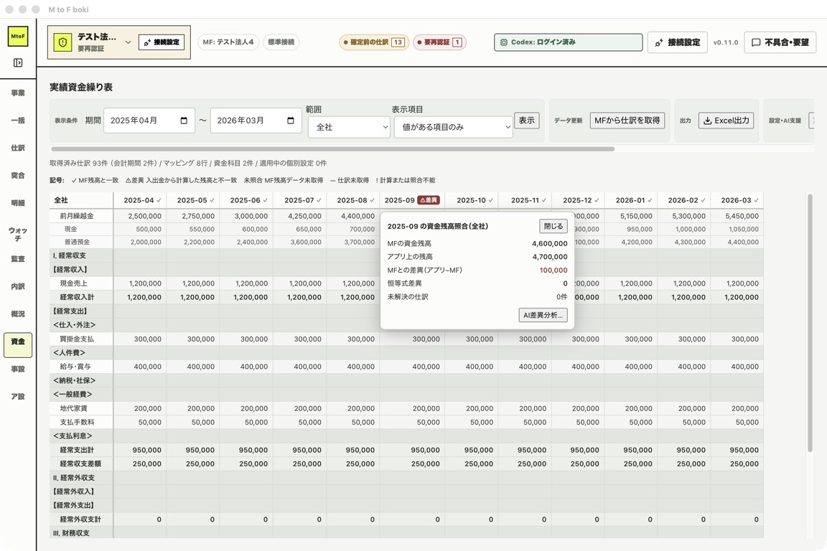Click the 経常外収支計 row label
Image resolution: width=827 pixels, height=551 pixels.
tap(80, 519)
